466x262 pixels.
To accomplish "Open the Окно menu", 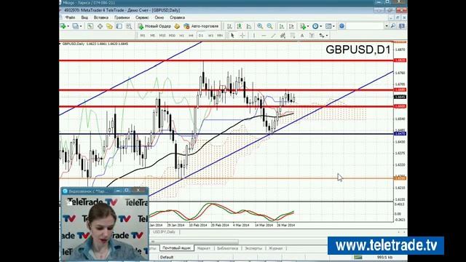I will (159, 17).
